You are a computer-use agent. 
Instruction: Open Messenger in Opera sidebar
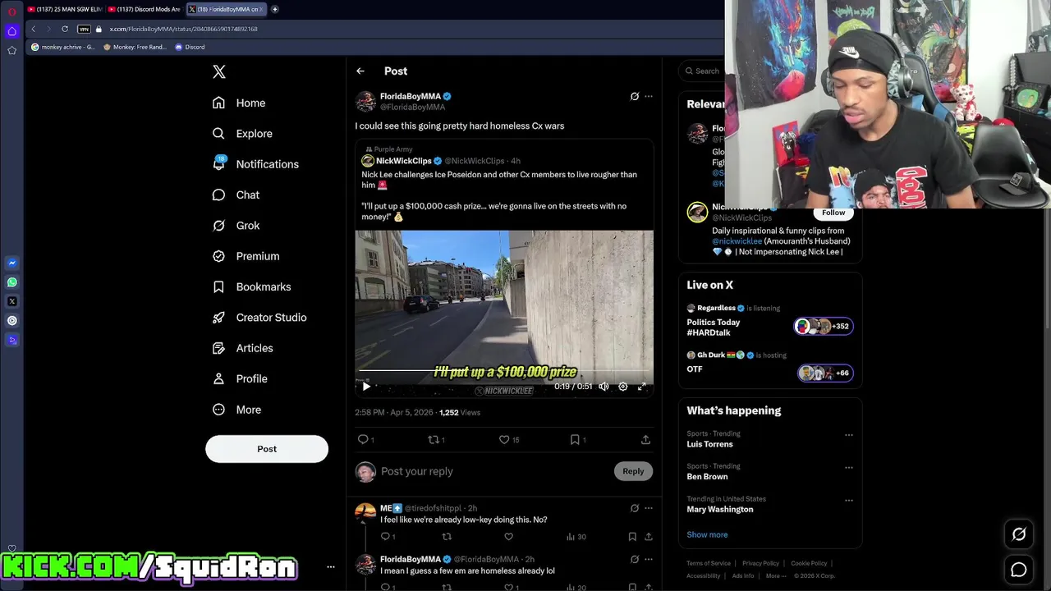[12, 263]
